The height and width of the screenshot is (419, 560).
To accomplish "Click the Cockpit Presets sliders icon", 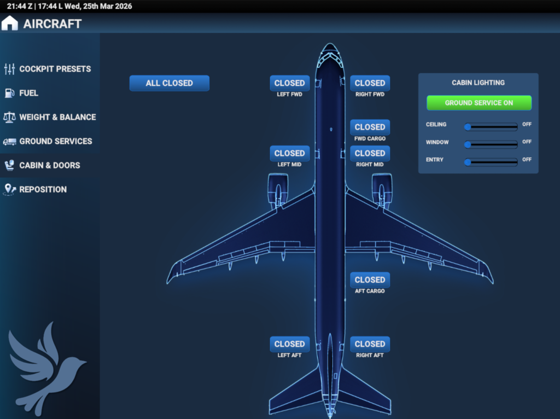I will pyautogui.click(x=9, y=69).
